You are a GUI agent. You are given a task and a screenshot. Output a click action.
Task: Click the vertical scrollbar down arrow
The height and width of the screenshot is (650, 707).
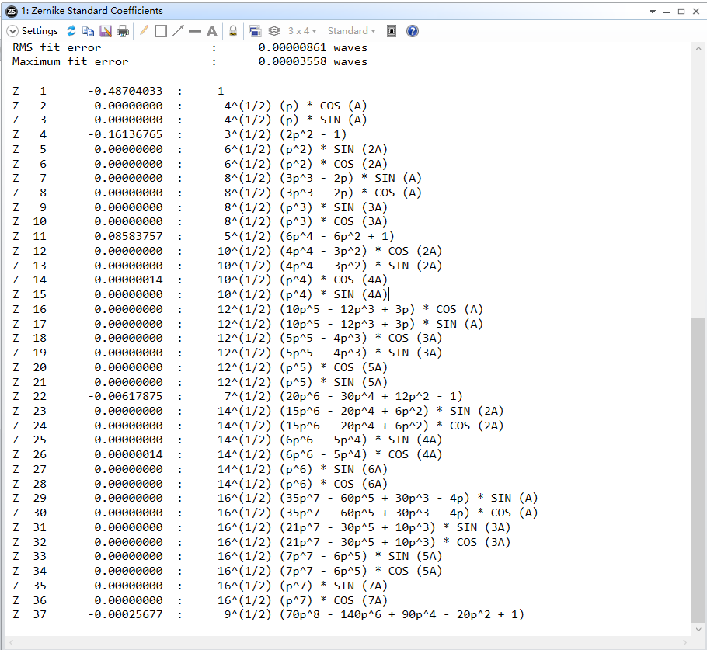click(x=698, y=629)
